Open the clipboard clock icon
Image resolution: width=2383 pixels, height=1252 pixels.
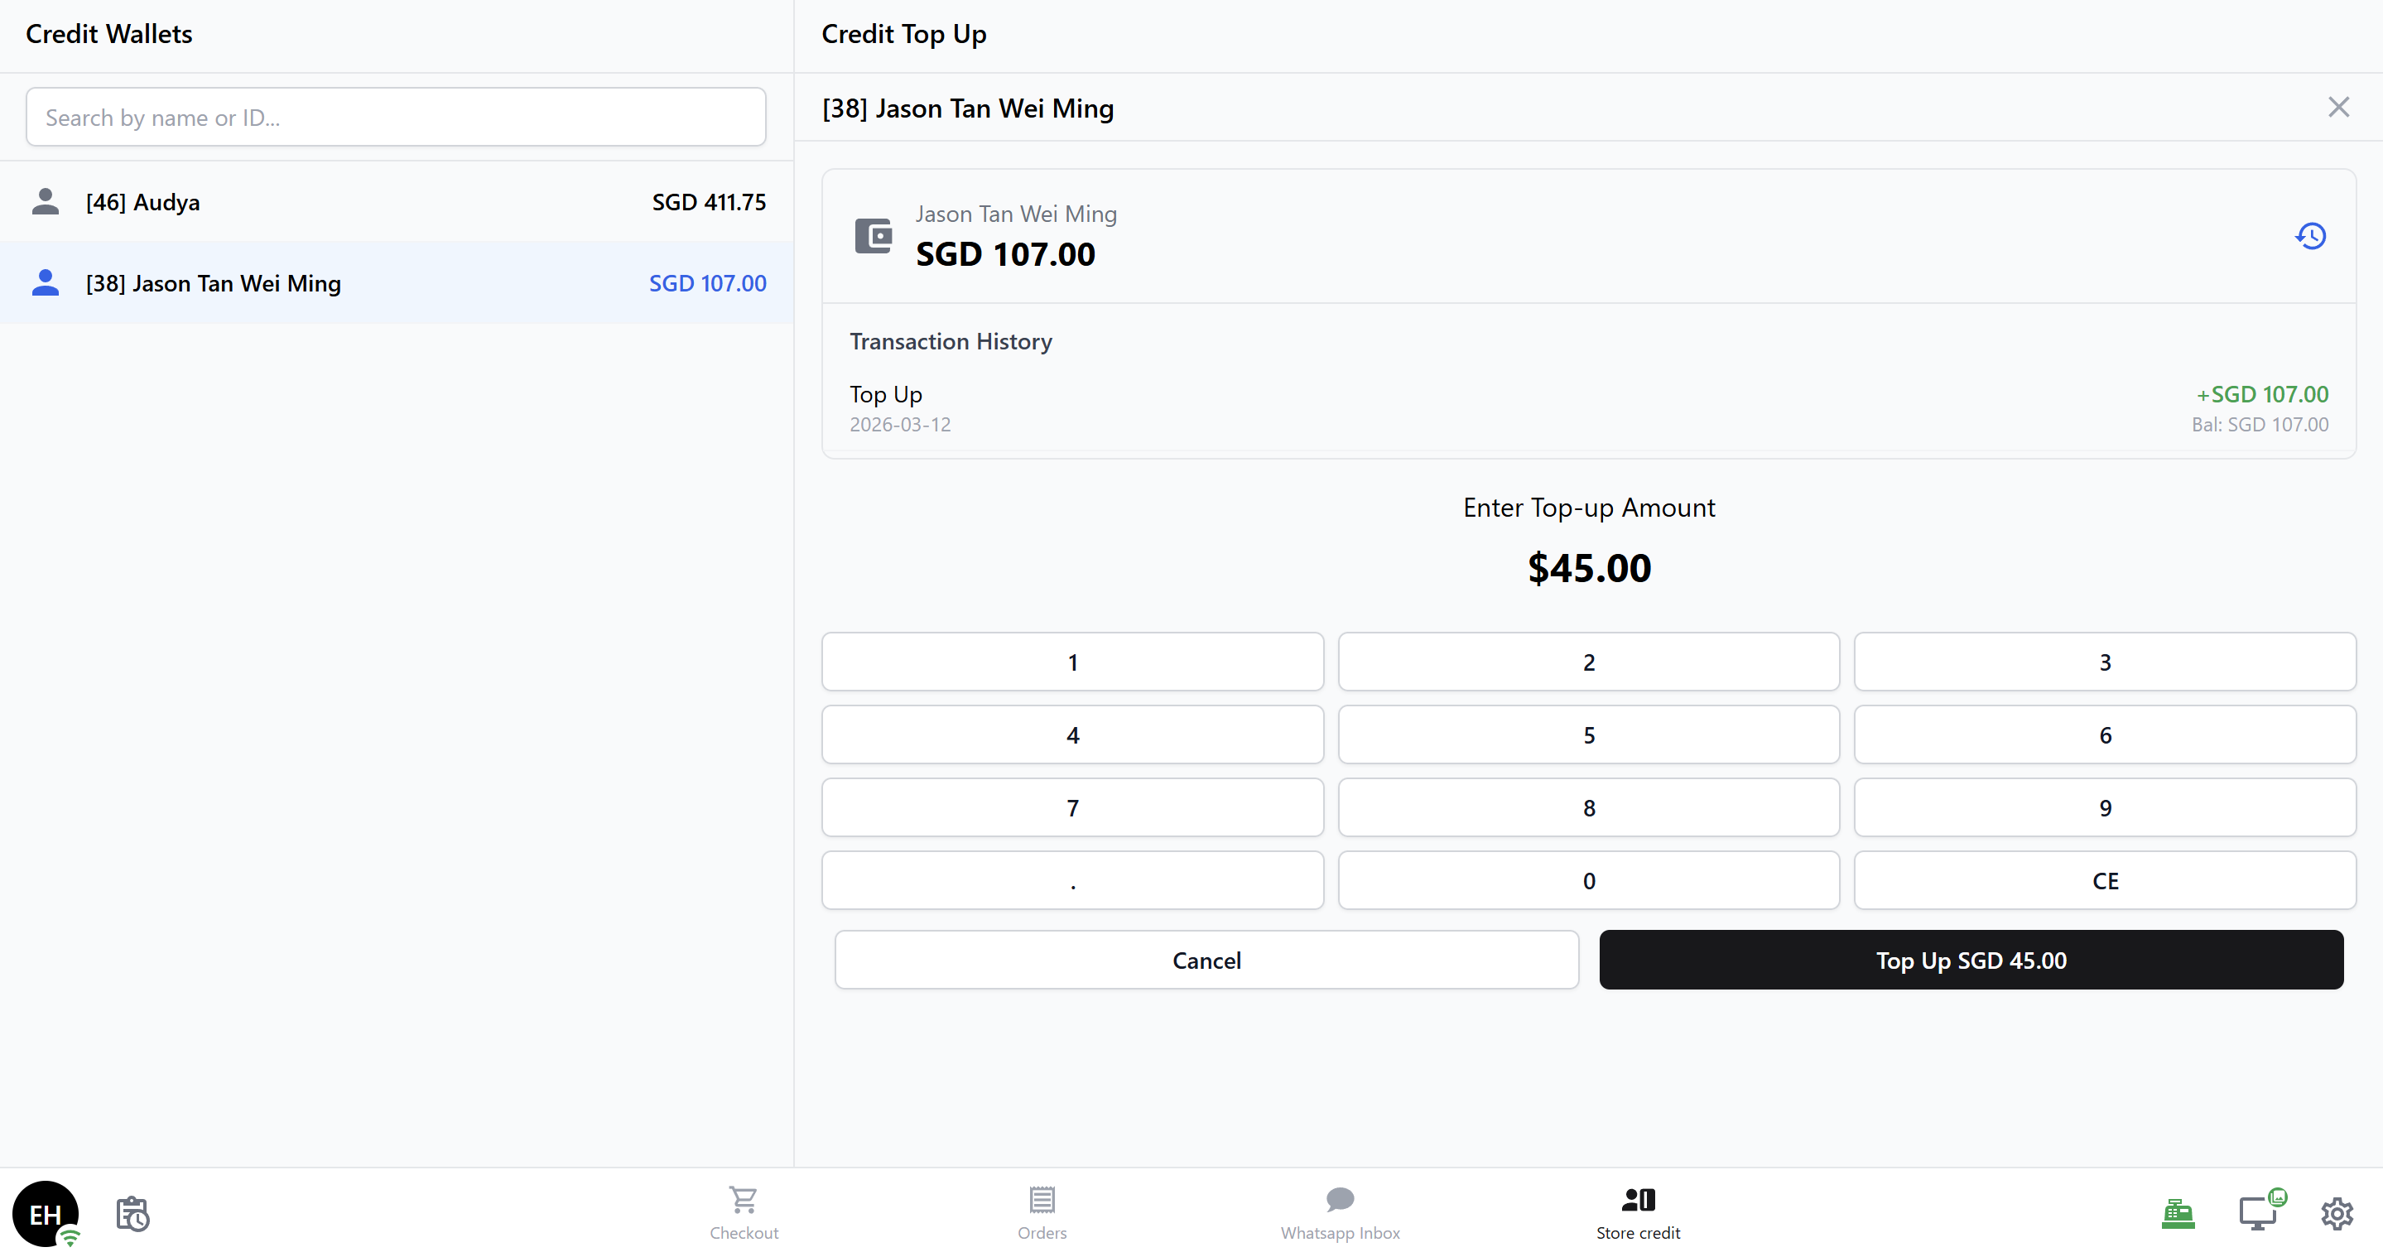point(132,1213)
